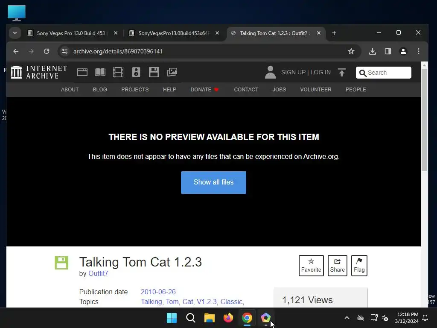This screenshot has width=437, height=328.
Task: Click the address bar URL
Action: tap(118, 51)
